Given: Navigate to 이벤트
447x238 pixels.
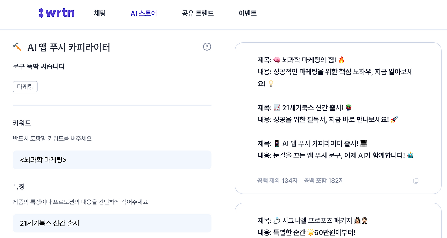Looking at the screenshot, I should pyautogui.click(x=247, y=13).
